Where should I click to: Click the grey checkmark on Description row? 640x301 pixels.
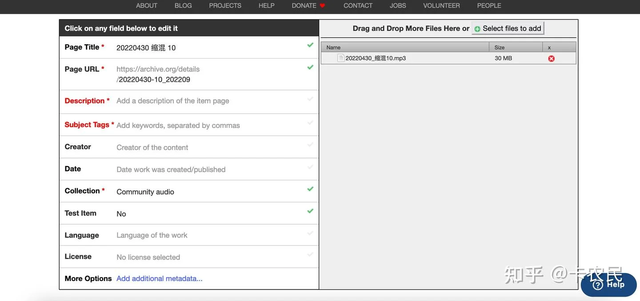(x=310, y=99)
